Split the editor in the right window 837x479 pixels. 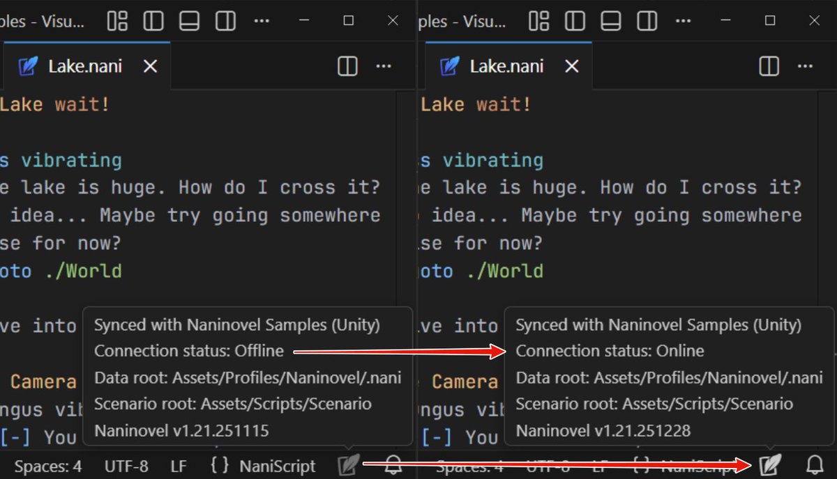769,66
